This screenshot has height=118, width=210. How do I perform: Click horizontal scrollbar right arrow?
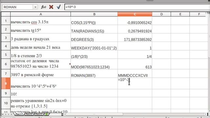(x=206, y=114)
